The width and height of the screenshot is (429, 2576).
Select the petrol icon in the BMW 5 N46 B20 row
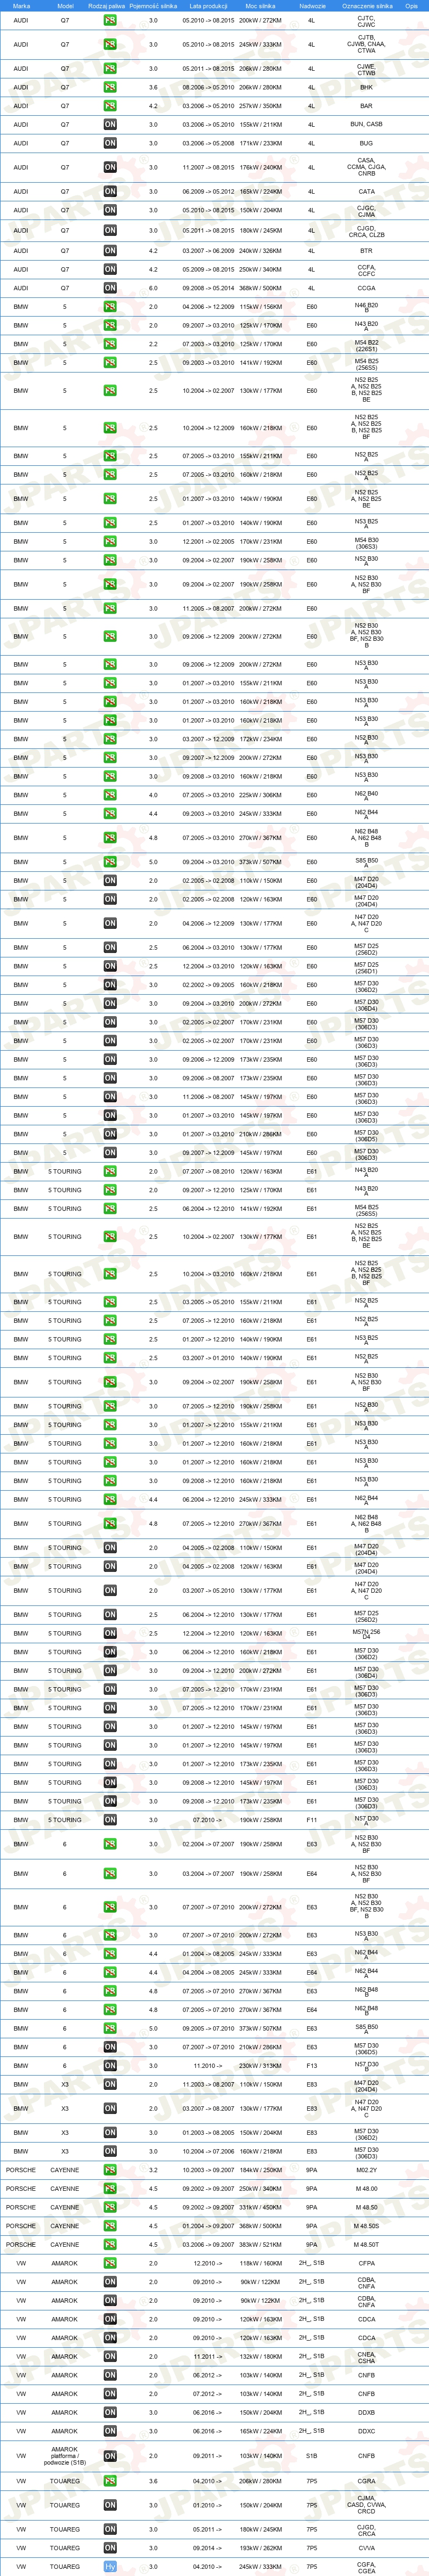pos(110,307)
